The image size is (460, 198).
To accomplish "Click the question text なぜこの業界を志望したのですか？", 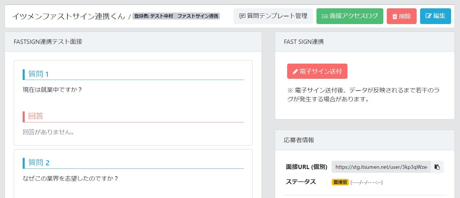I will (70, 179).
